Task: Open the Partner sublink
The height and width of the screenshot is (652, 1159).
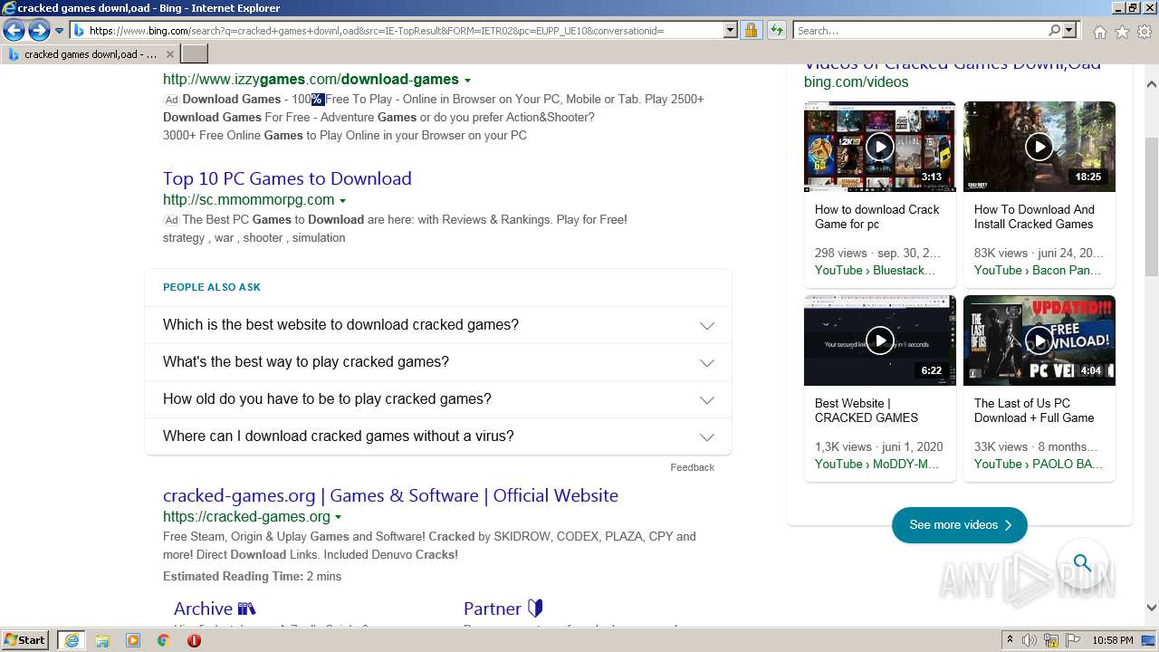Action: pyautogui.click(x=503, y=609)
